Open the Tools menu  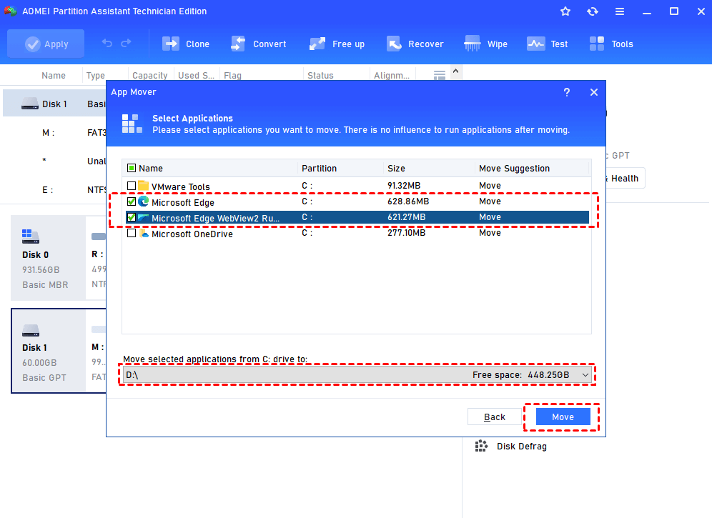[x=610, y=44]
